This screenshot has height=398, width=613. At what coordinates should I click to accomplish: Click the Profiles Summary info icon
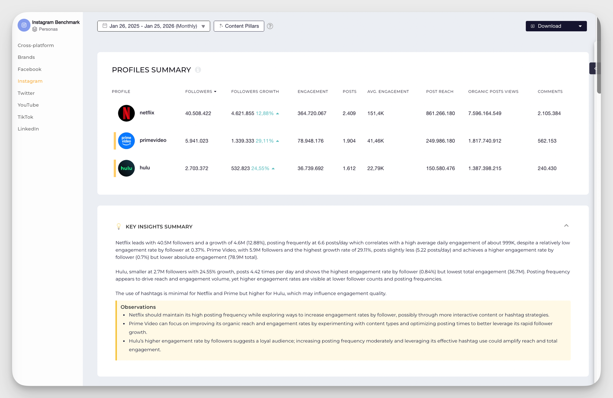point(198,70)
